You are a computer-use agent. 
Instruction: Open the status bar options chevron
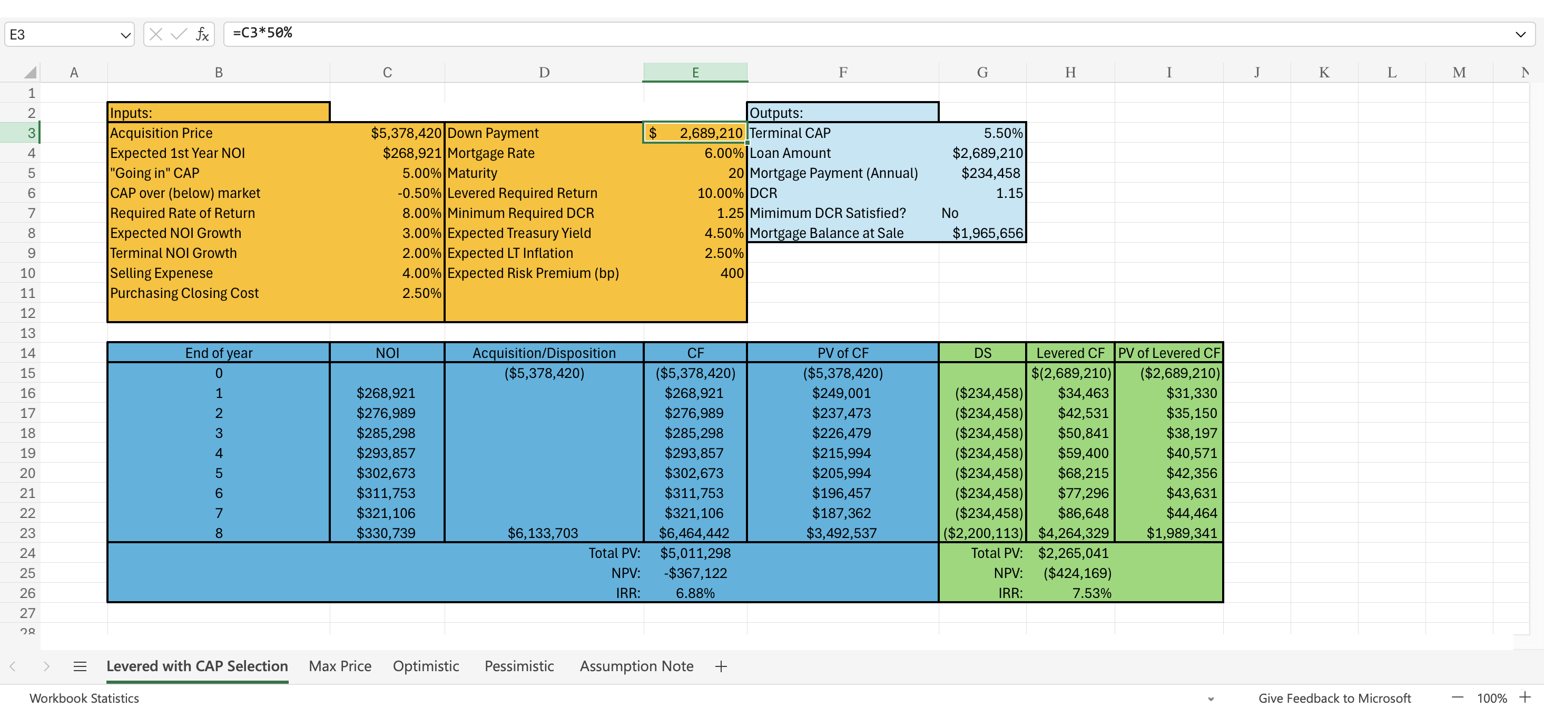click(x=1211, y=699)
